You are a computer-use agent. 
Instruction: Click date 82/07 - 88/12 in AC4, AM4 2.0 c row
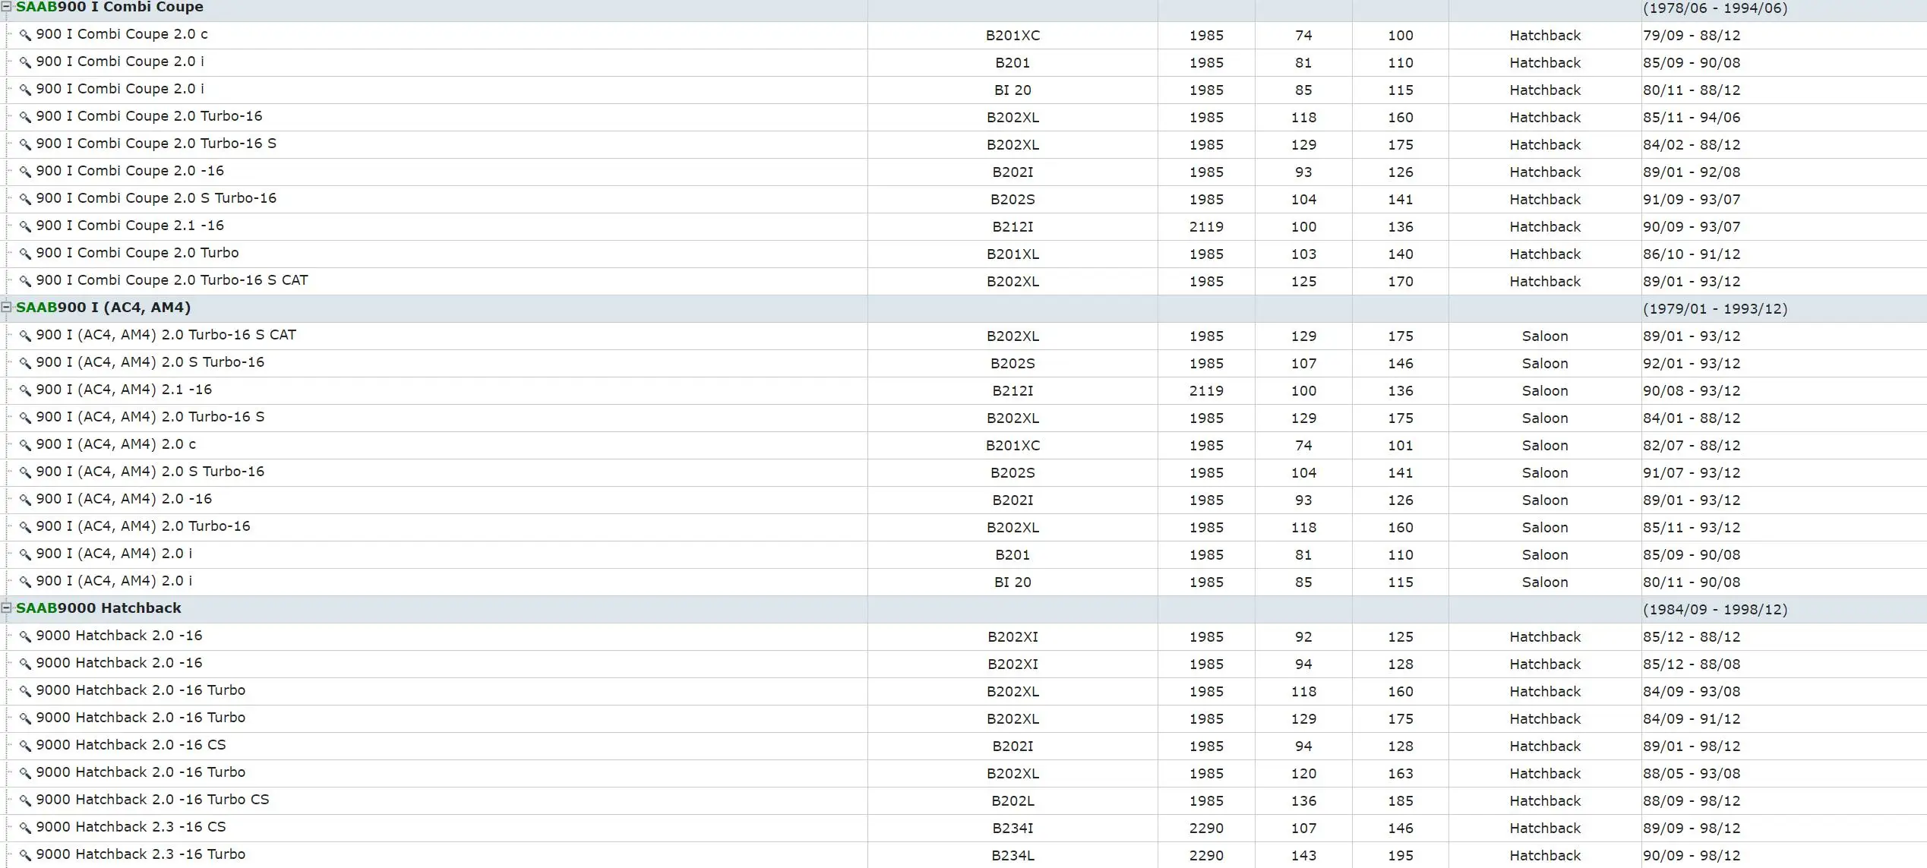click(x=1692, y=446)
